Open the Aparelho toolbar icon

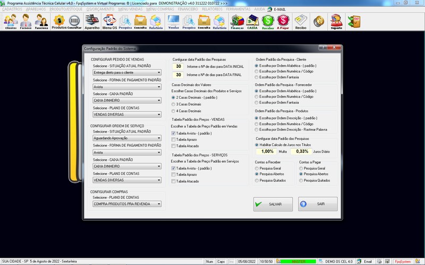(92, 21)
